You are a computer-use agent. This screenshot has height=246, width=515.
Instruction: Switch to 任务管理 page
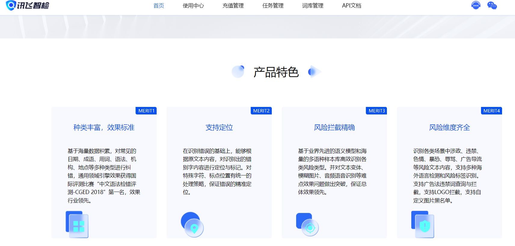(273, 6)
